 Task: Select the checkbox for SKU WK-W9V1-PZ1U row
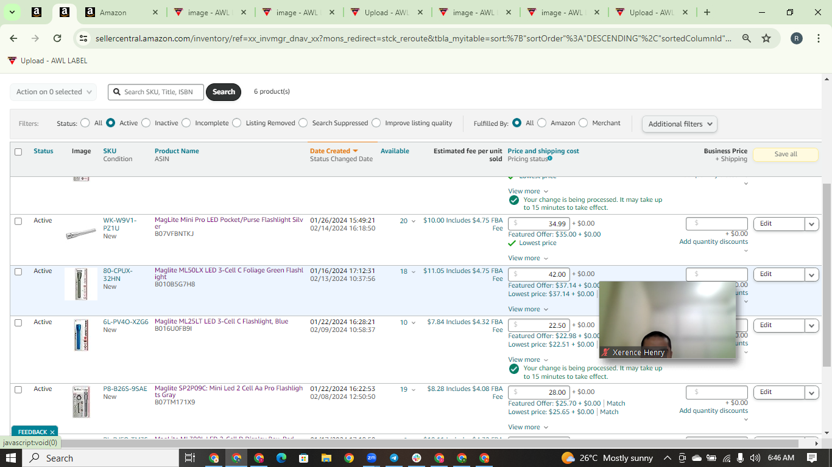[18, 221]
